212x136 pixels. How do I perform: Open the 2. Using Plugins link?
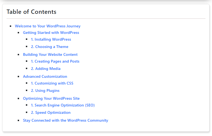(x=45, y=90)
